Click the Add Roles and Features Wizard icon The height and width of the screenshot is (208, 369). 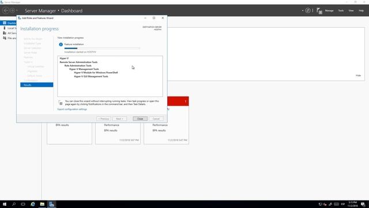click(20, 18)
